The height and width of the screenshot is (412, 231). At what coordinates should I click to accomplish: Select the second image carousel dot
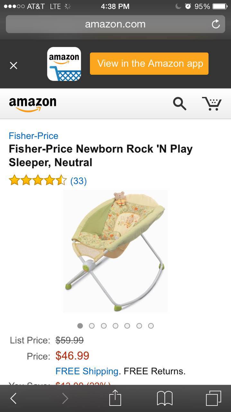pos(92,326)
